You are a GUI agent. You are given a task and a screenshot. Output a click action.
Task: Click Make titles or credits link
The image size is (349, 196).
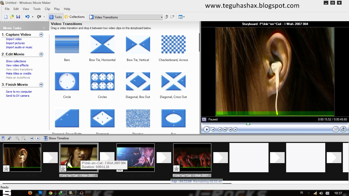tap(19, 73)
